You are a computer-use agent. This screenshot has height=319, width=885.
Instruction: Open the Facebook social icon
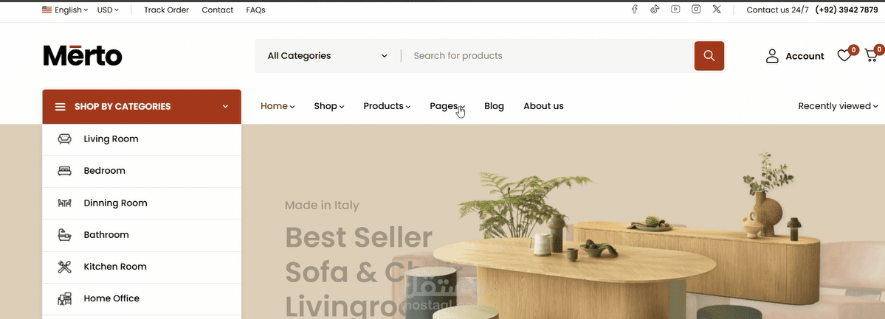pyautogui.click(x=634, y=9)
